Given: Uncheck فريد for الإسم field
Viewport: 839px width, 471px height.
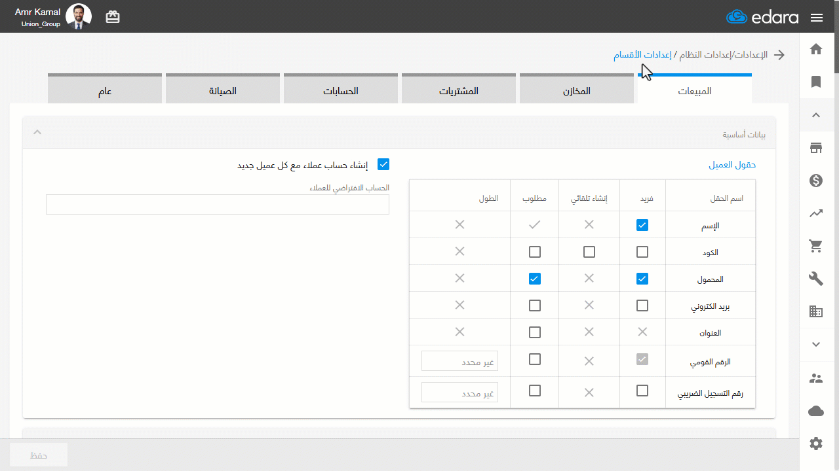Looking at the screenshot, I should point(642,225).
